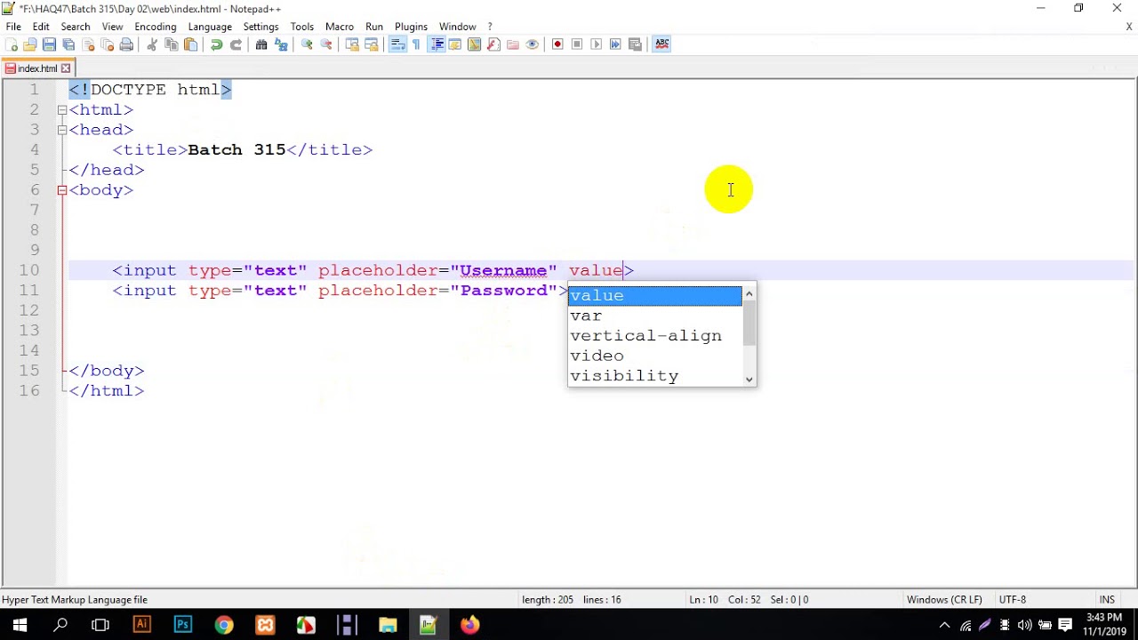The height and width of the screenshot is (640, 1138).
Task: Toggle Show All Characters pilcrow icon
Action: pyautogui.click(x=416, y=44)
